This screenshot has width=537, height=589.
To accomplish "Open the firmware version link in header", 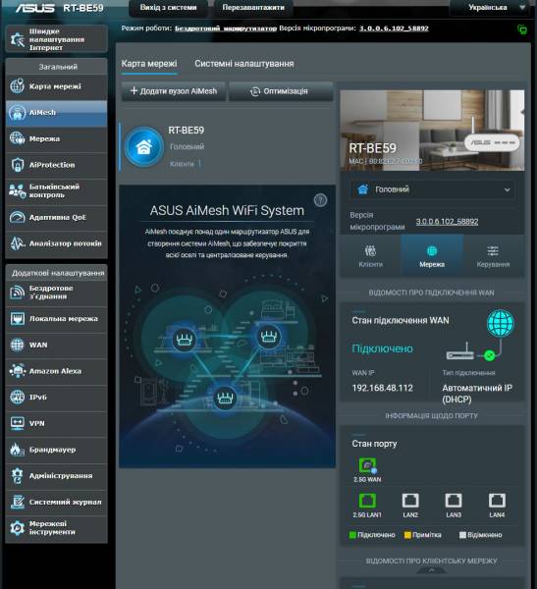I will tap(394, 28).
